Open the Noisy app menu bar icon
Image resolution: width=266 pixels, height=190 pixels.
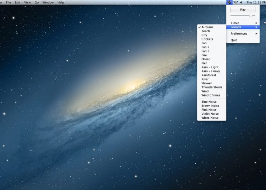[x=229, y=2]
